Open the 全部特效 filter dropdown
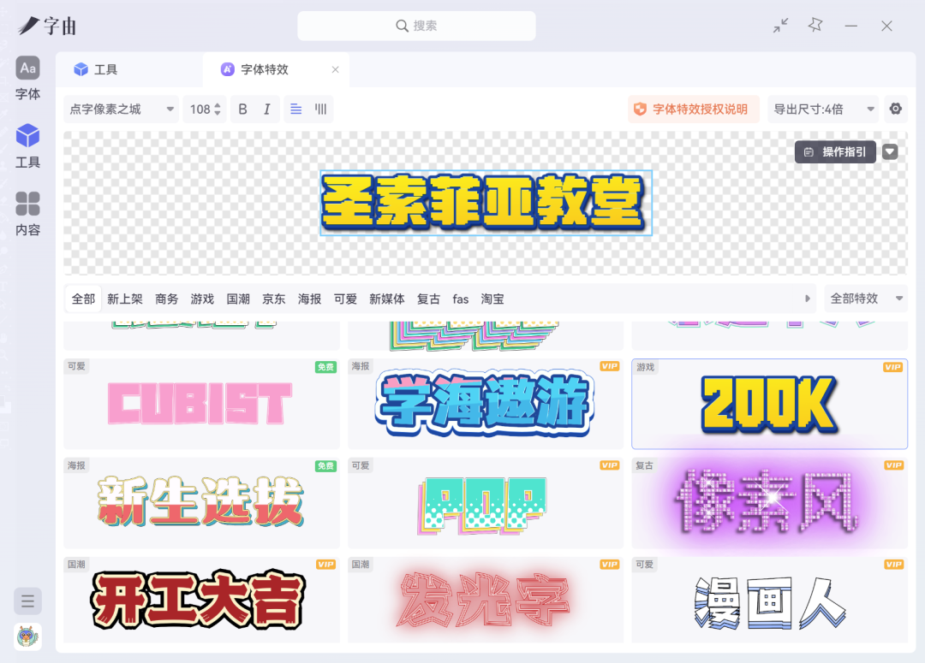Image resolution: width=925 pixels, height=663 pixels. tap(865, 299)
